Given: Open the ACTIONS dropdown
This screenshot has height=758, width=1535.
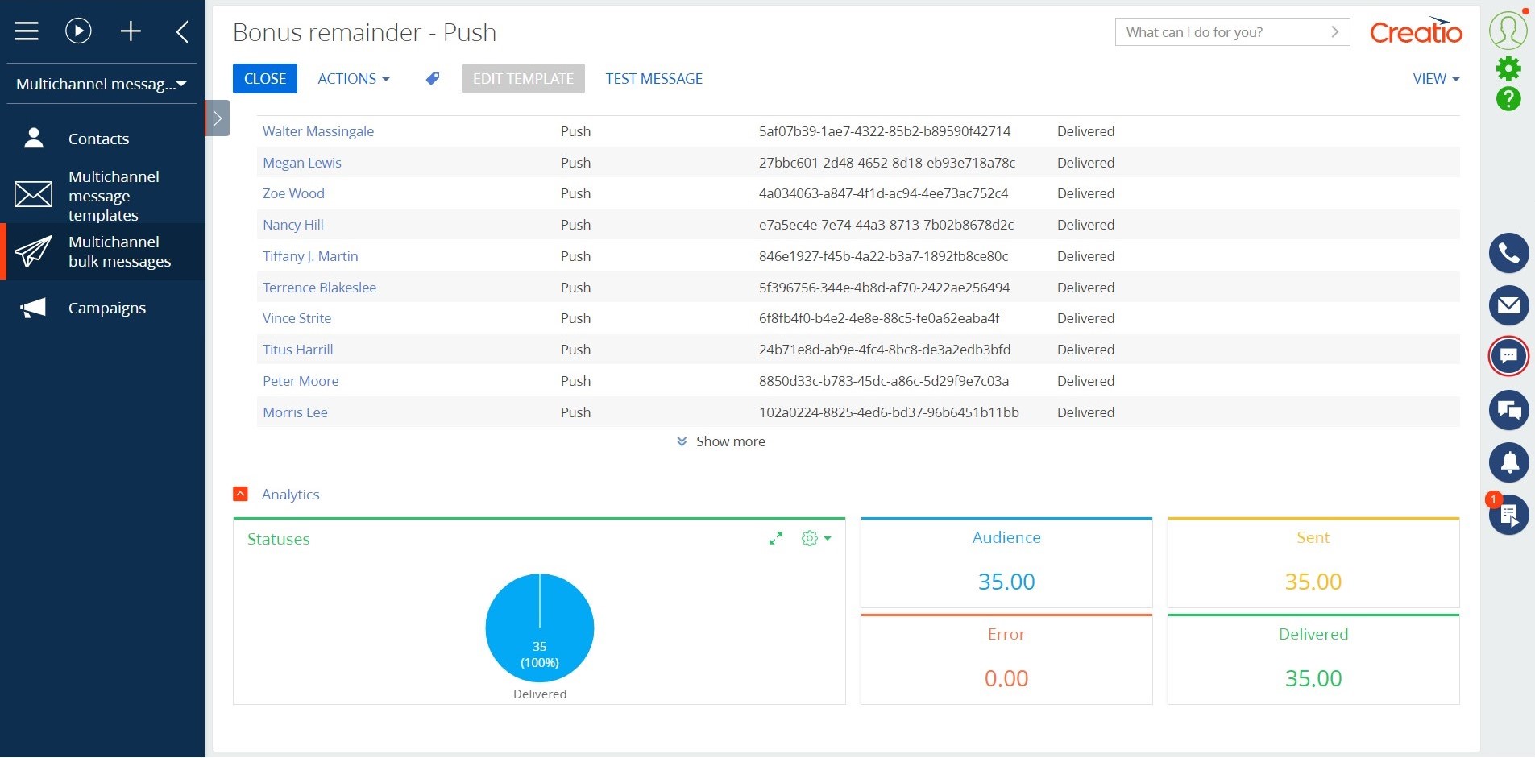Looking at the screenshot, I should tap(353, 78).
